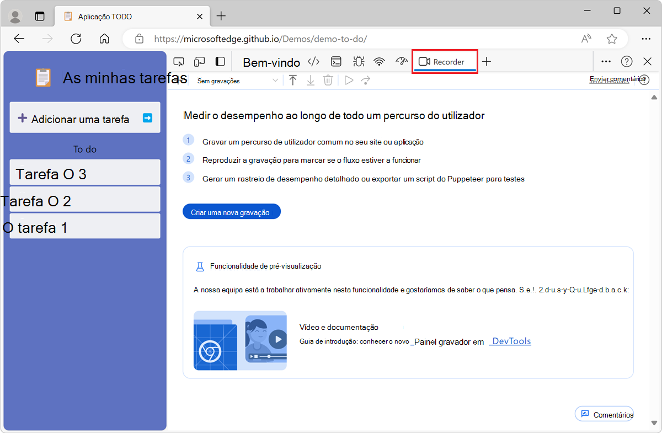The height and width of the screenshot is (433, 662).
Task: Import a recording via upload arrow
Action: pos(293,80)
